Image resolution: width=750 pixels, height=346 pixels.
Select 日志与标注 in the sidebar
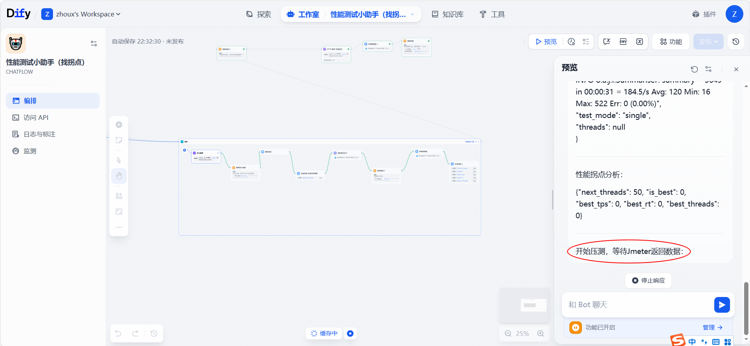tap(39, 134)
